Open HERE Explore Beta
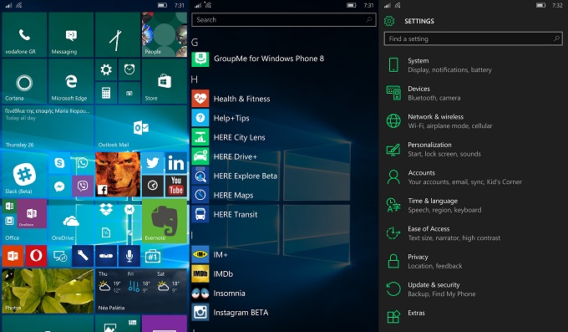568x332 pixels. tap(235, 176)
